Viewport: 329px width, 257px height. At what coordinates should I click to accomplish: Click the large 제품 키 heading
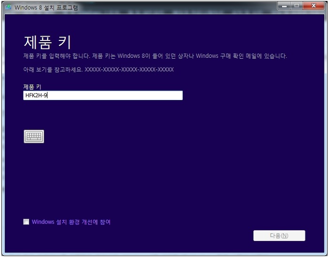(47, 42)
